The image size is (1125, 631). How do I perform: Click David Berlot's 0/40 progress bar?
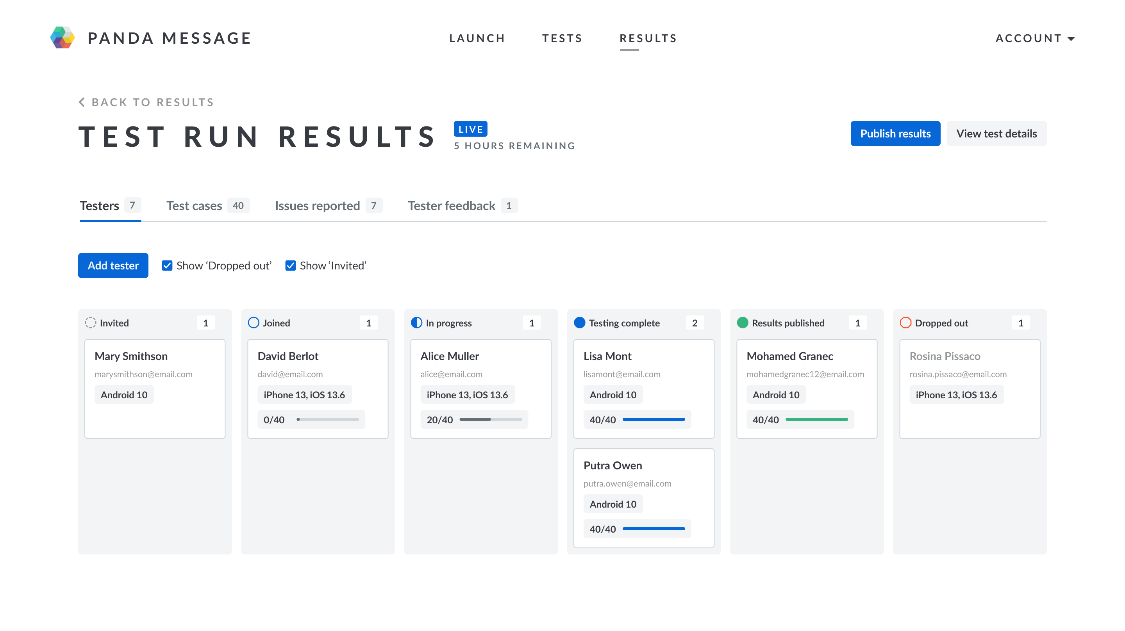point(328,420)
